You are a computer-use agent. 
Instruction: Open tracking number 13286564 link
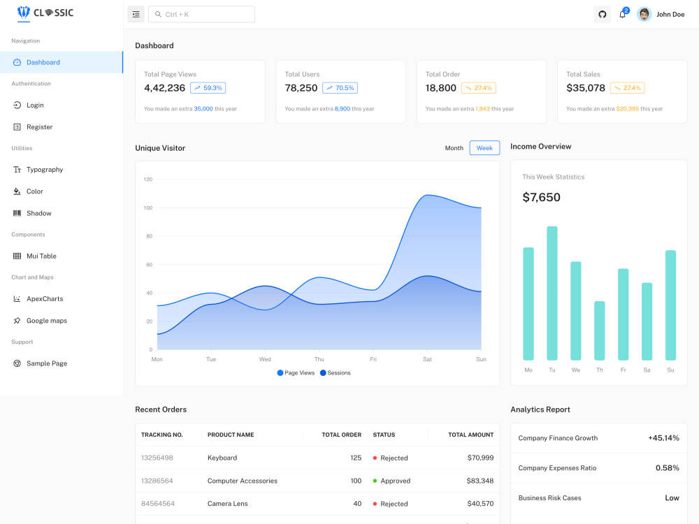click(x=157, y=481)
